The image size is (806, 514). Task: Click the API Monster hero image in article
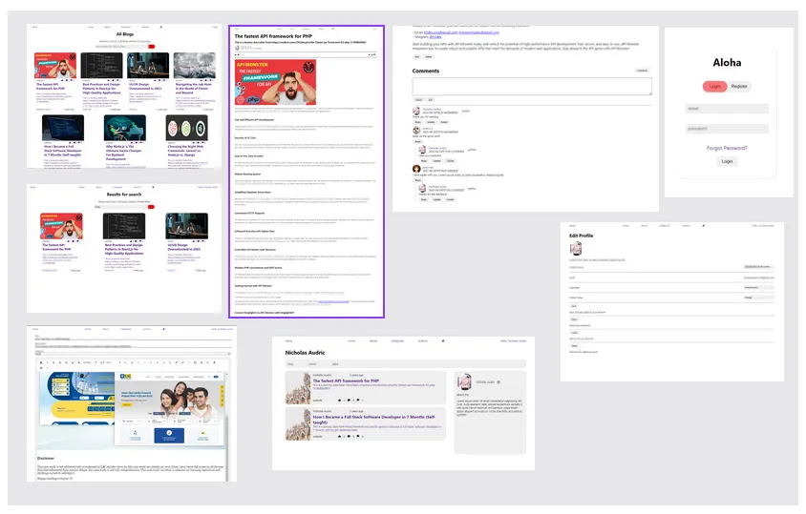tap(276, 82)
